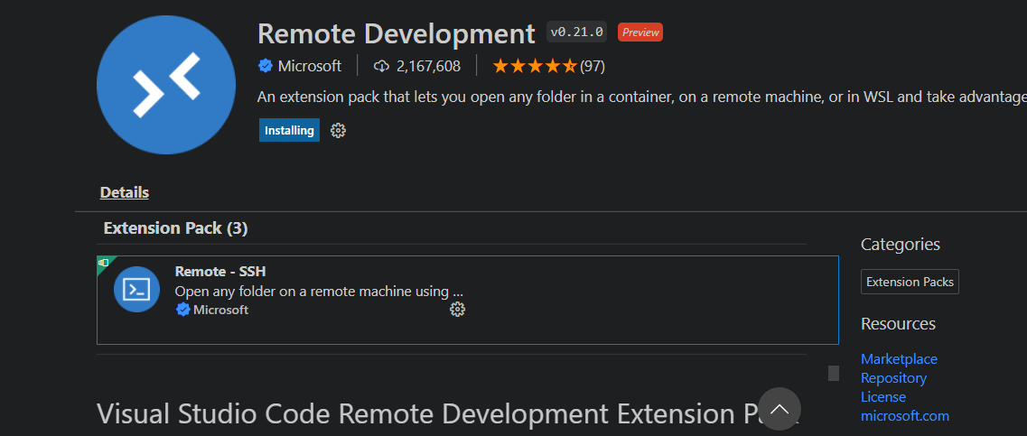Click the verified badge next to the header Microsoft publisher

(266, 66)
